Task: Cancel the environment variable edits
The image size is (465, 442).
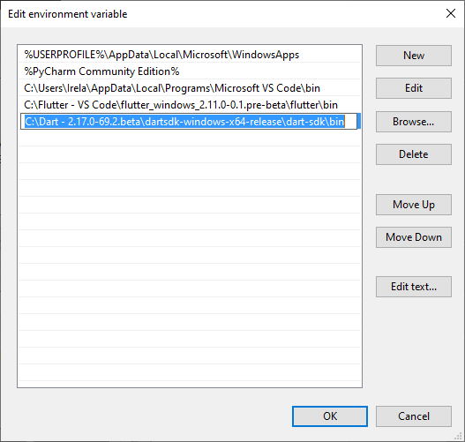Action: pos(414,416)
